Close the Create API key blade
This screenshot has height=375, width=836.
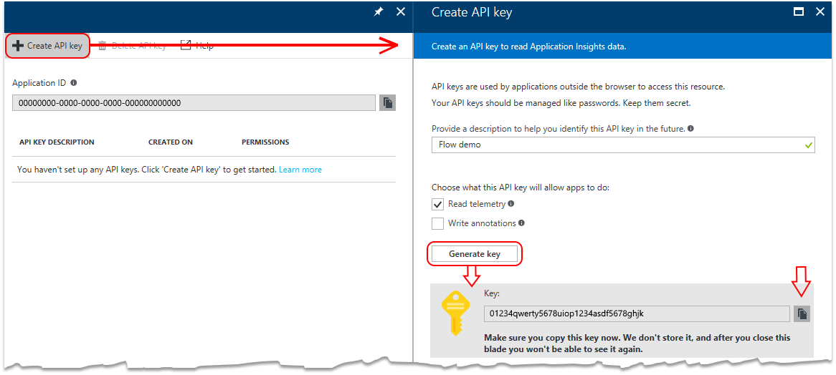[820, 11]
